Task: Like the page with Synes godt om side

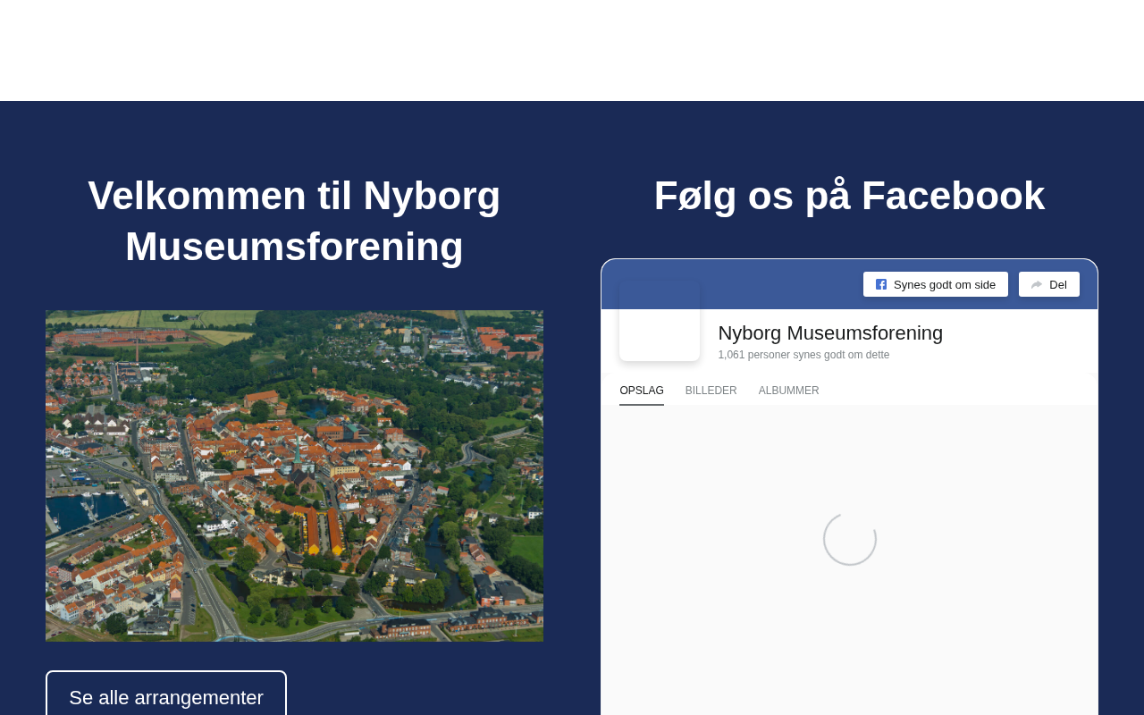Action: pyautogui.click(x=936, y=284)
